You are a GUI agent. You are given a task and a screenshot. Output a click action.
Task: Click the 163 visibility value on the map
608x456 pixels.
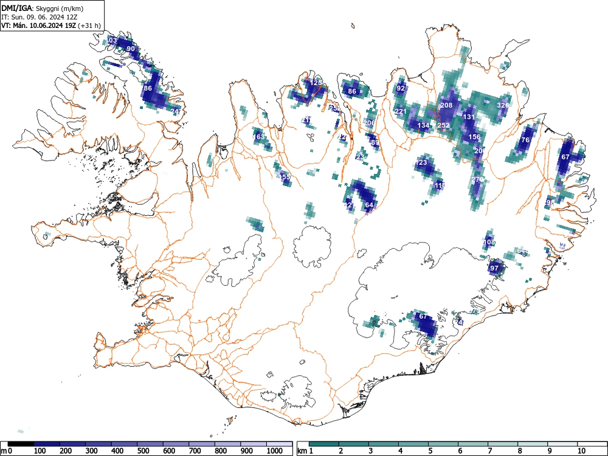point(259,137)
